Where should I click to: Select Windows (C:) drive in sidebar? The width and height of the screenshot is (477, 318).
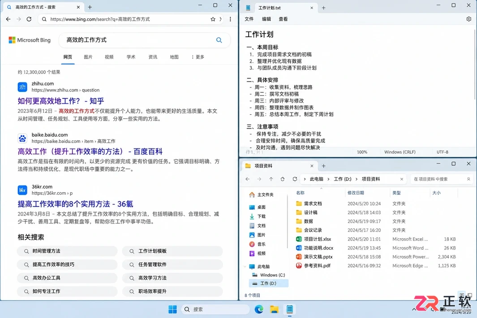tap(269, 275)
